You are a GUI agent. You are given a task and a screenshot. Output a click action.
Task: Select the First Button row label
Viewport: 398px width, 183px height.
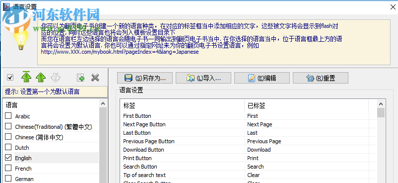(137, 116)
